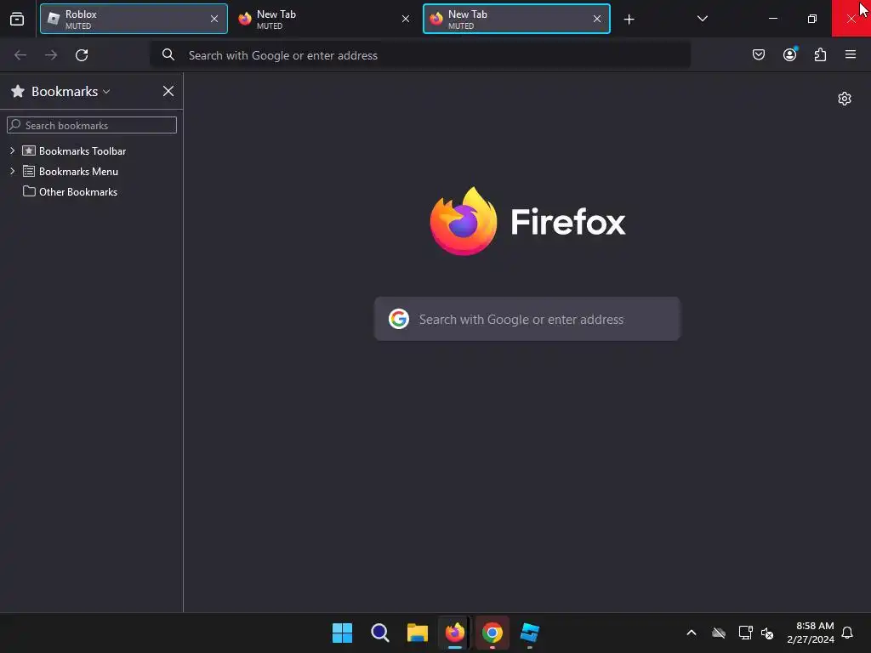Screen dimensions: 871x653
Task: Open the Extensions puzzle icon
Action: [x=820, y=54]
